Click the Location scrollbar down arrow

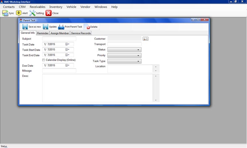point(156,71)
